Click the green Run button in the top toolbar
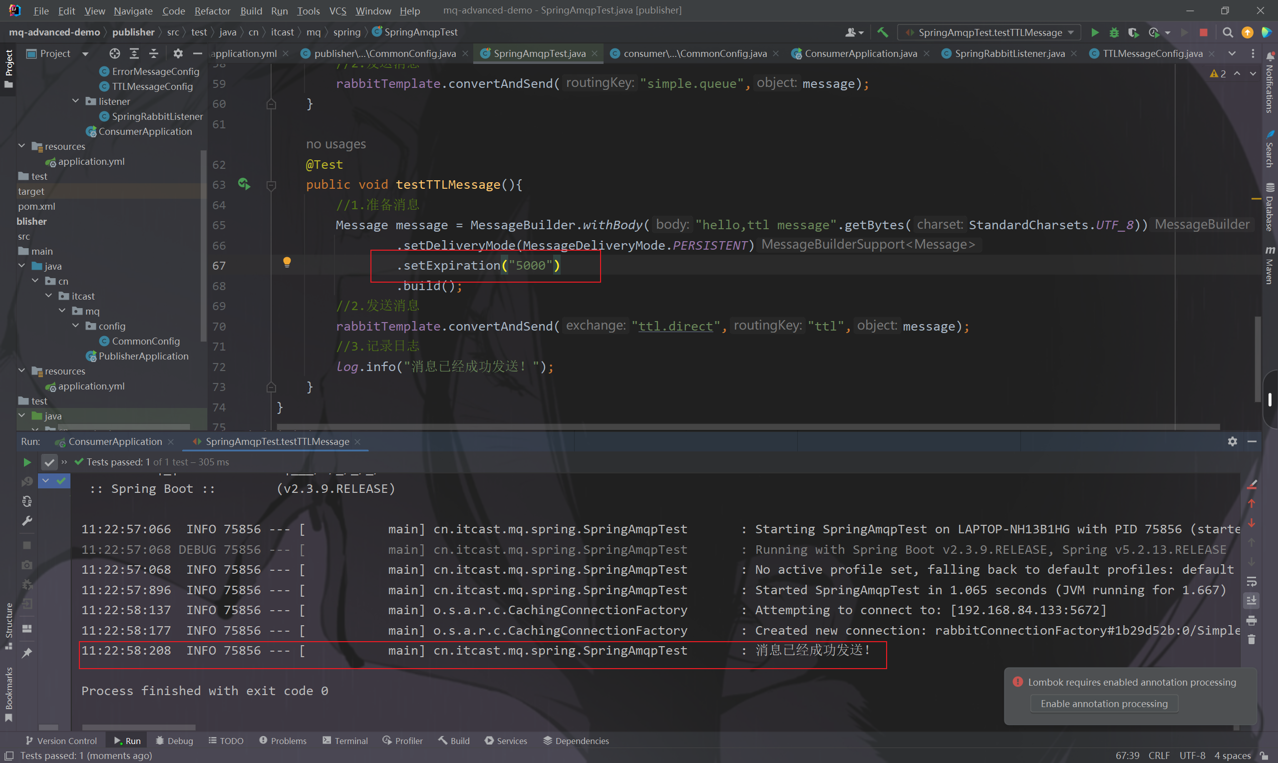The width and height of the screenshot is (1278, 763). coord(1095,32)
